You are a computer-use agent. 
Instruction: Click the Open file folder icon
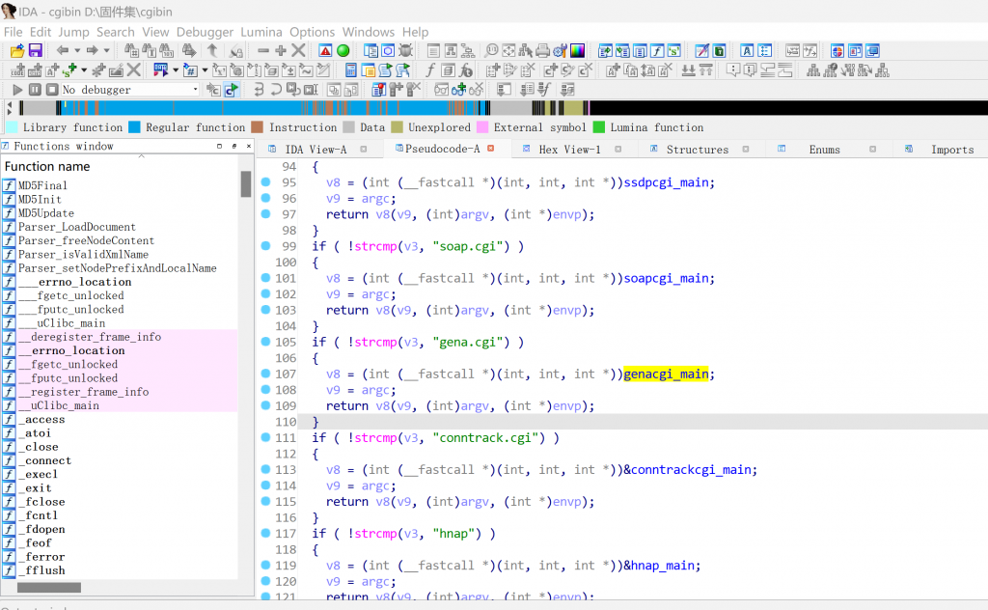click(17, 50)
